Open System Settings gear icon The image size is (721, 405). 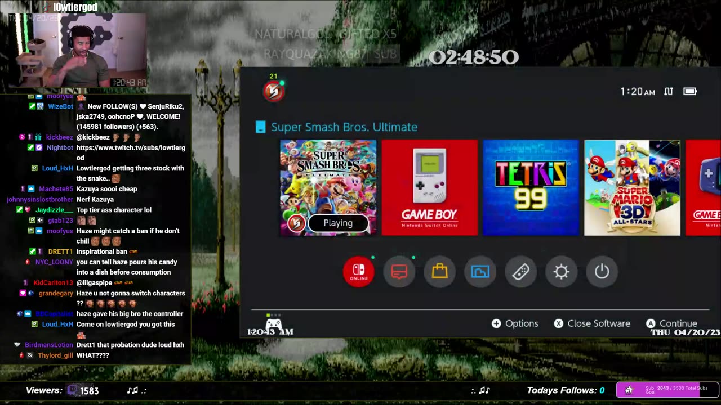pyautogui.click(x=562, y=272)
